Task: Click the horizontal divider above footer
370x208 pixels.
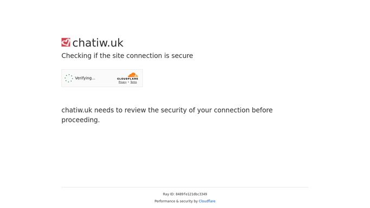Action: pos(185,187)
